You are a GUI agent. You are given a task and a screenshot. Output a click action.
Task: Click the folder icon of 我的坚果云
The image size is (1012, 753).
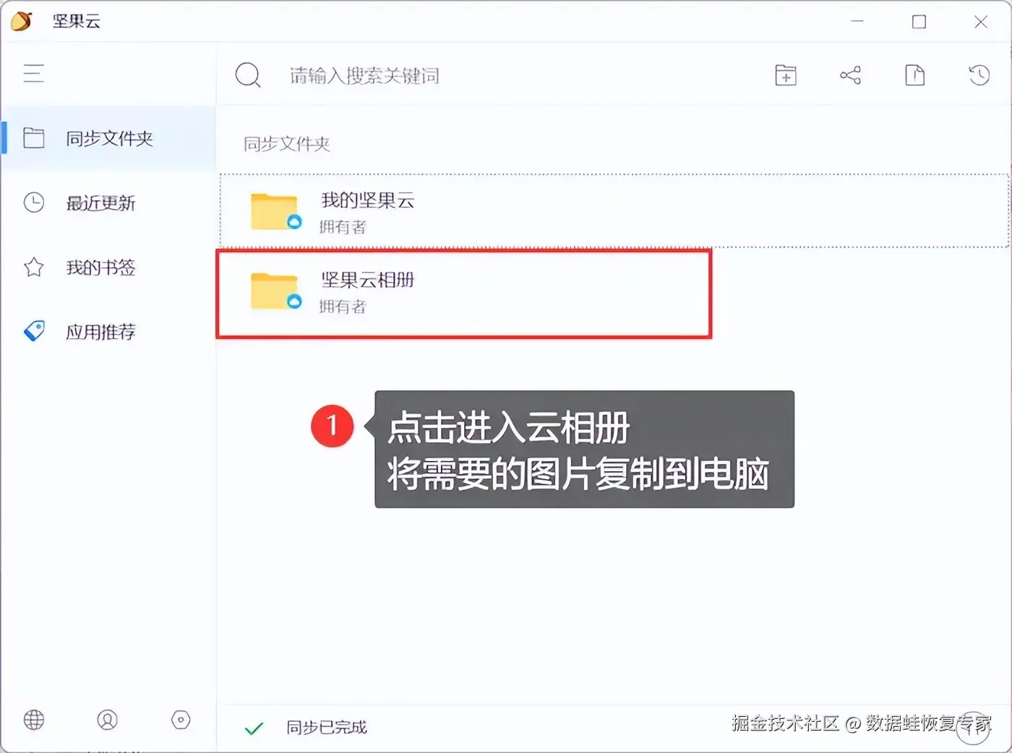pyautogui.click(x=275, y=212)
